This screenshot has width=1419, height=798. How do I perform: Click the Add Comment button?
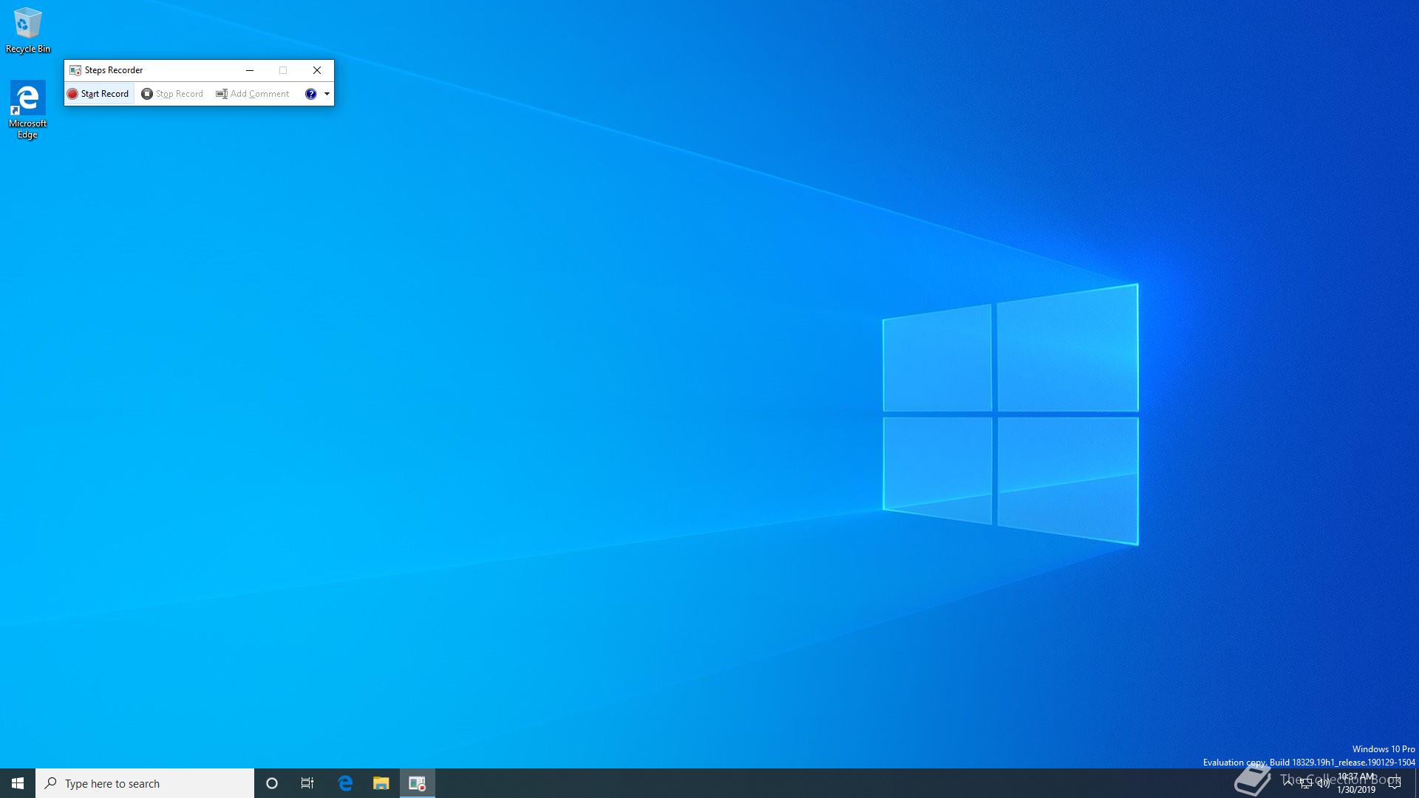pos(253,94)
